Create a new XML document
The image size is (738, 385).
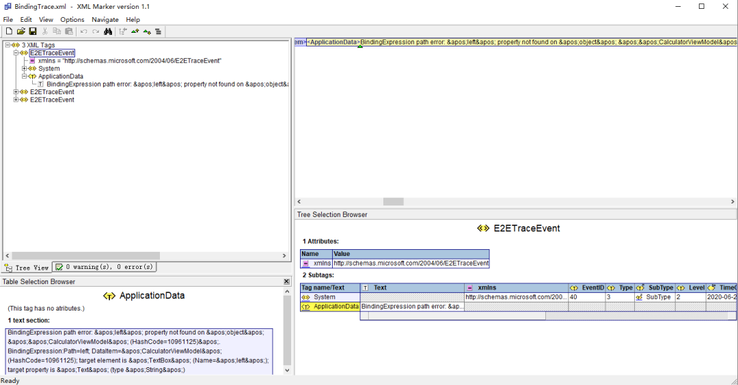pos(9,31)
